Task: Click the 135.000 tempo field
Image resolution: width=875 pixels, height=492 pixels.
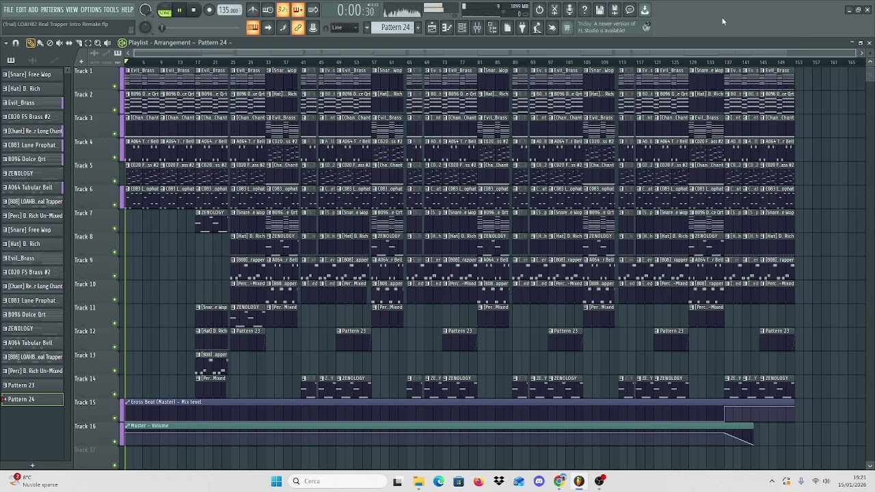Action: [x=229, y=10]
